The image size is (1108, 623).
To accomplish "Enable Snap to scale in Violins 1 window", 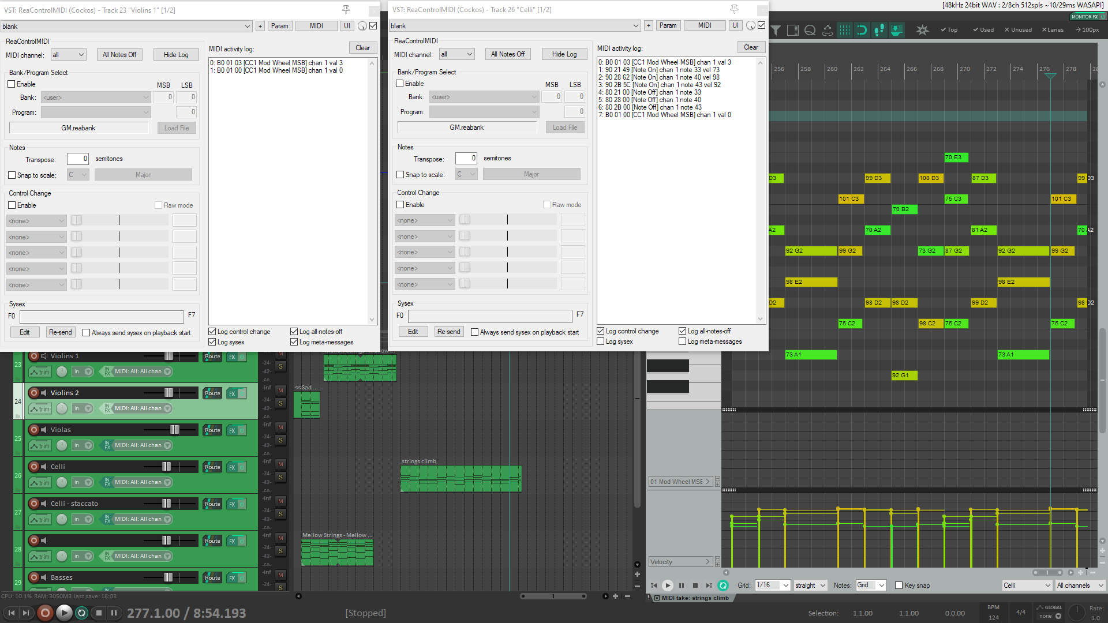I will pos(12,175).
